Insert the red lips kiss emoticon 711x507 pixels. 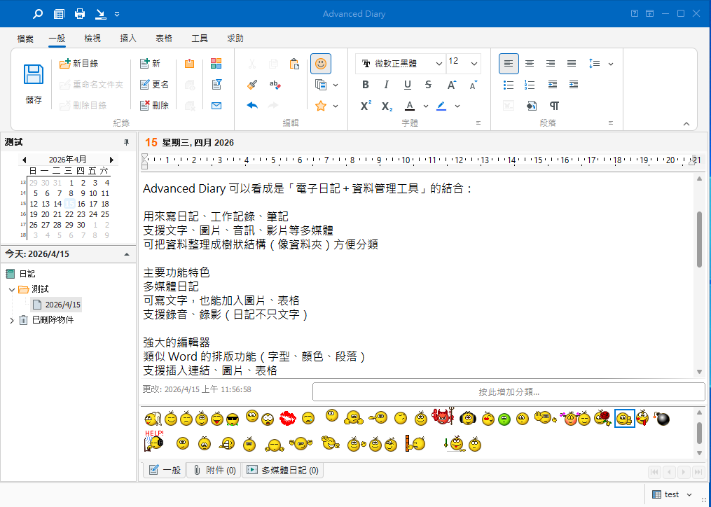[288, 417]
